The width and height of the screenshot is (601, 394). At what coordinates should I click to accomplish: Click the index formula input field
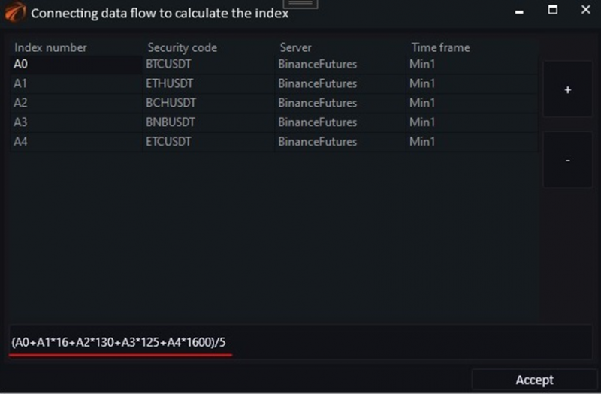pos(301,342)
